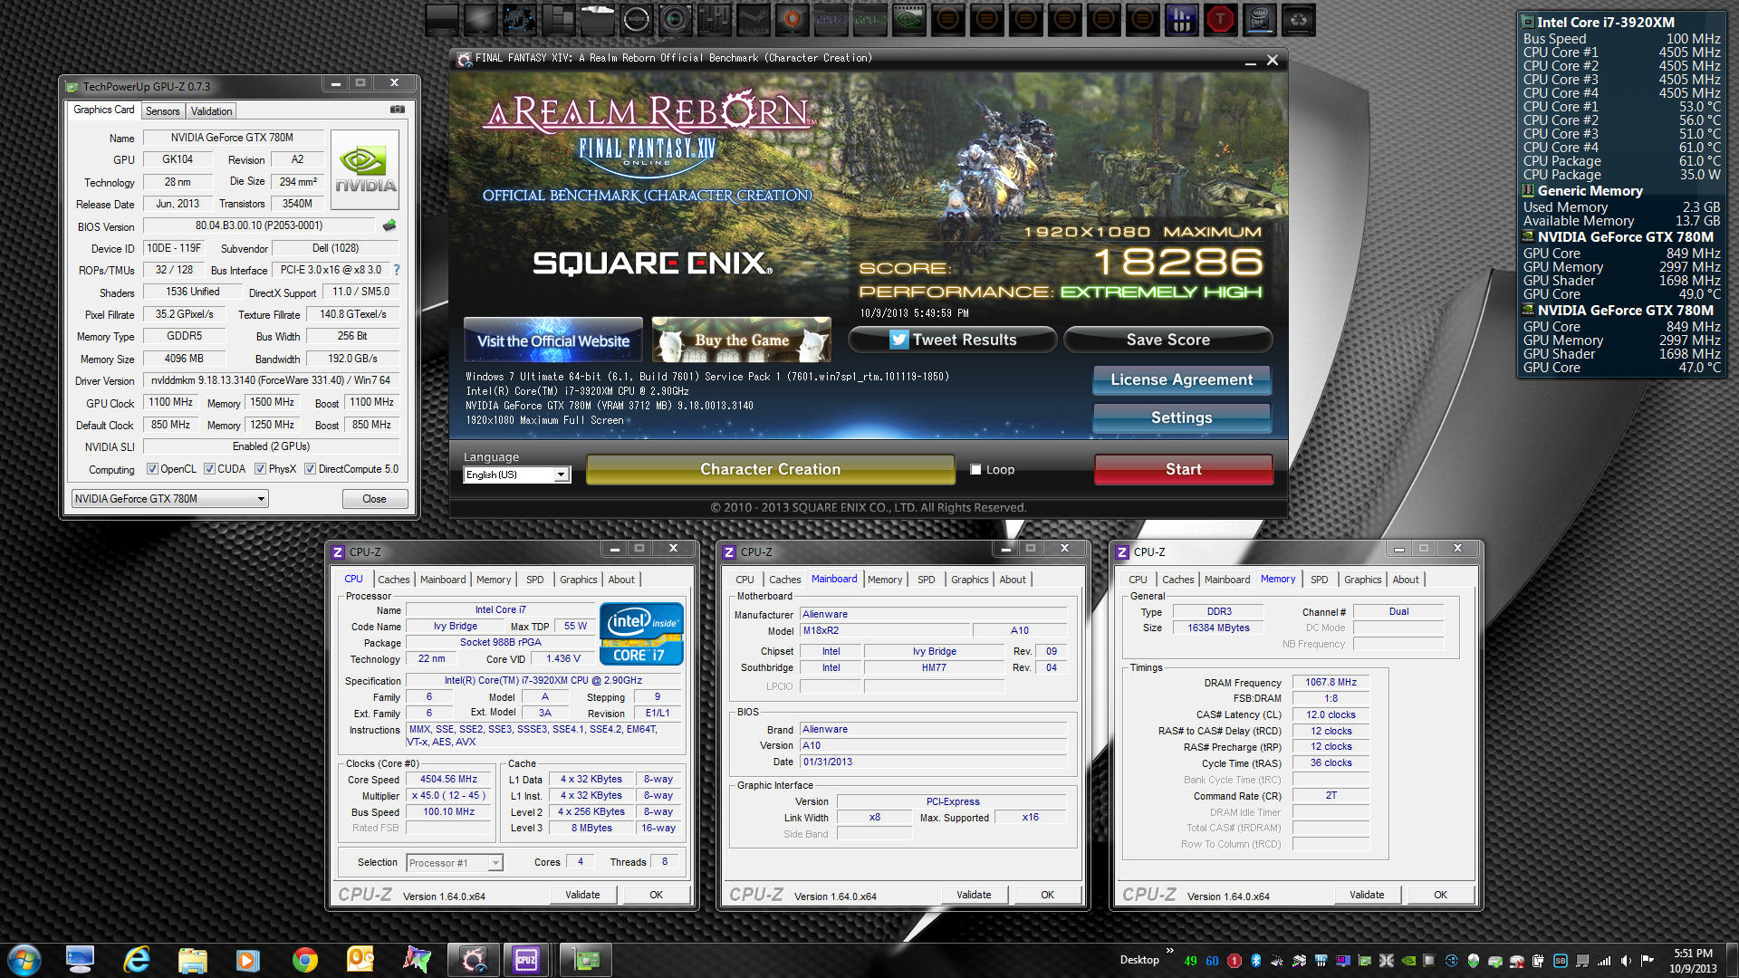
Task: Click the red stop-sign T dock icon
Action: (x=1220, y=19)
